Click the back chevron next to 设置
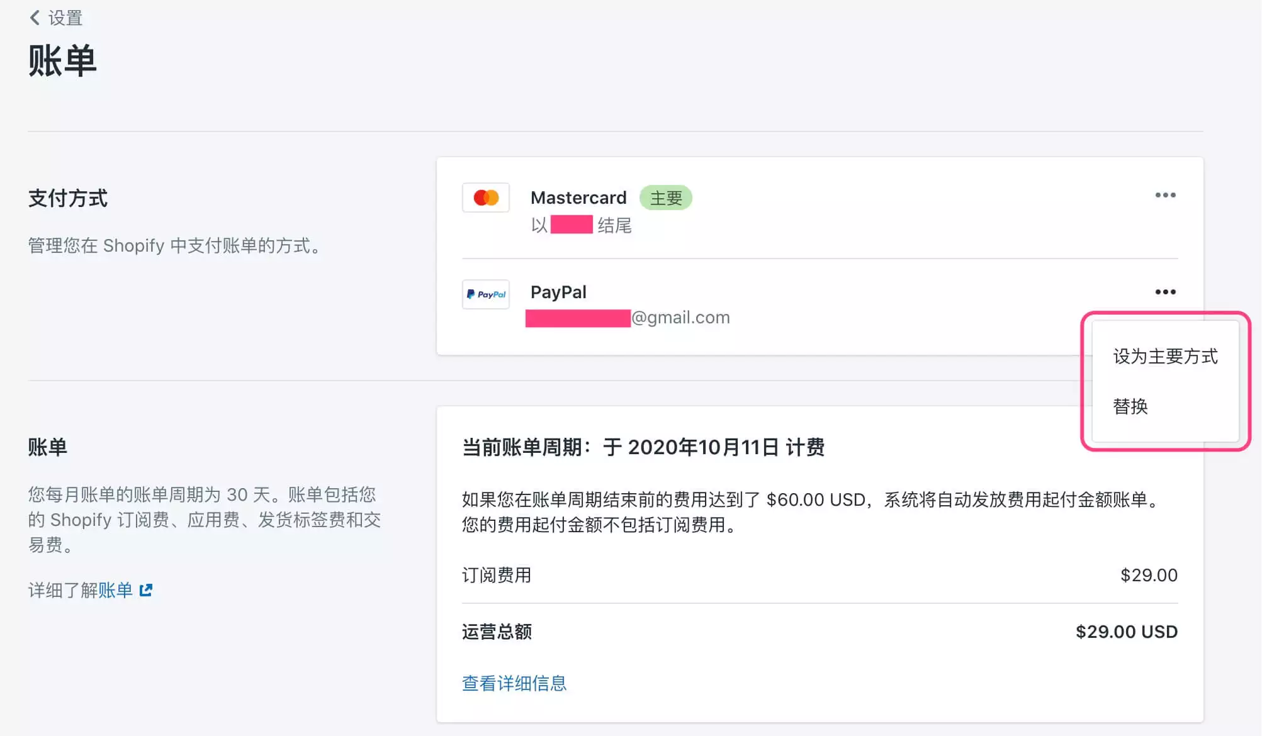1262x736 pixels. (x=35, y=18)
